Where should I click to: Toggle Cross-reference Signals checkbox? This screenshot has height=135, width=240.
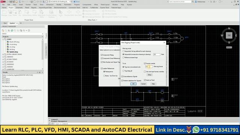coord(122,76)
